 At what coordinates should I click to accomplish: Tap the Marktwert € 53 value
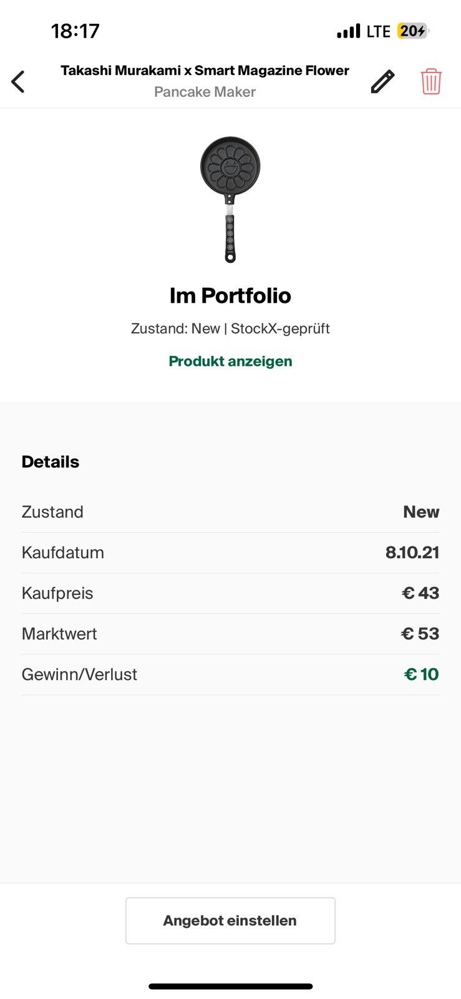coord(420,634)
